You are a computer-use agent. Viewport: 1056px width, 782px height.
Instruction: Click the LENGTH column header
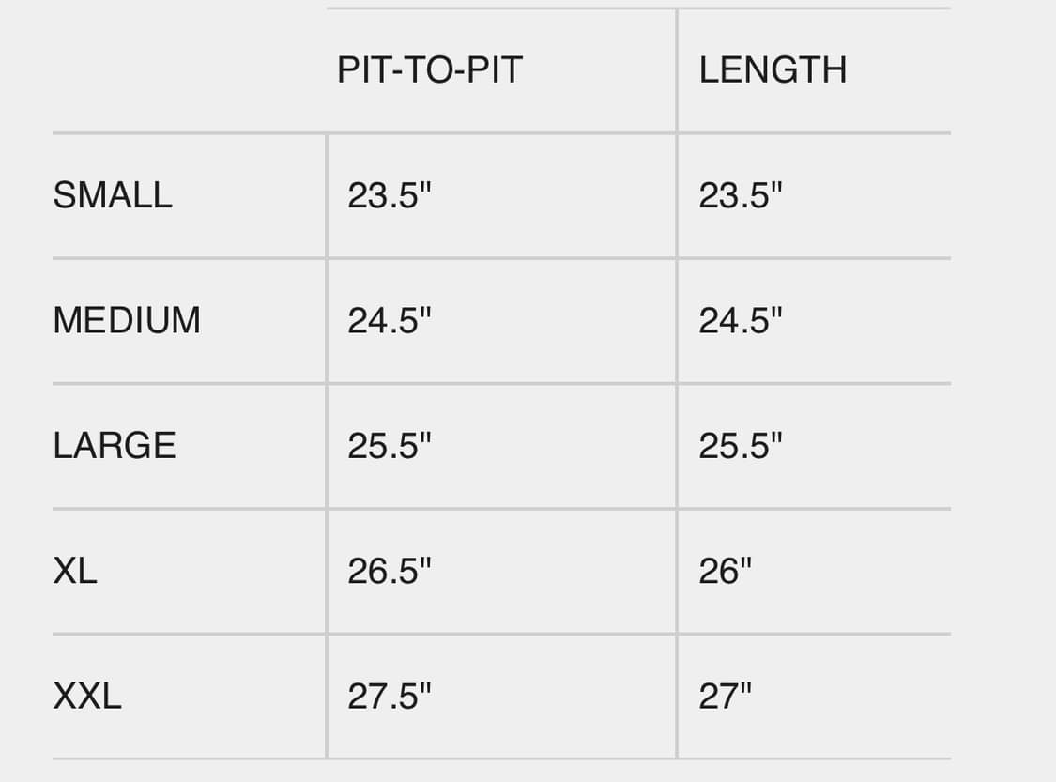point(773,70)
